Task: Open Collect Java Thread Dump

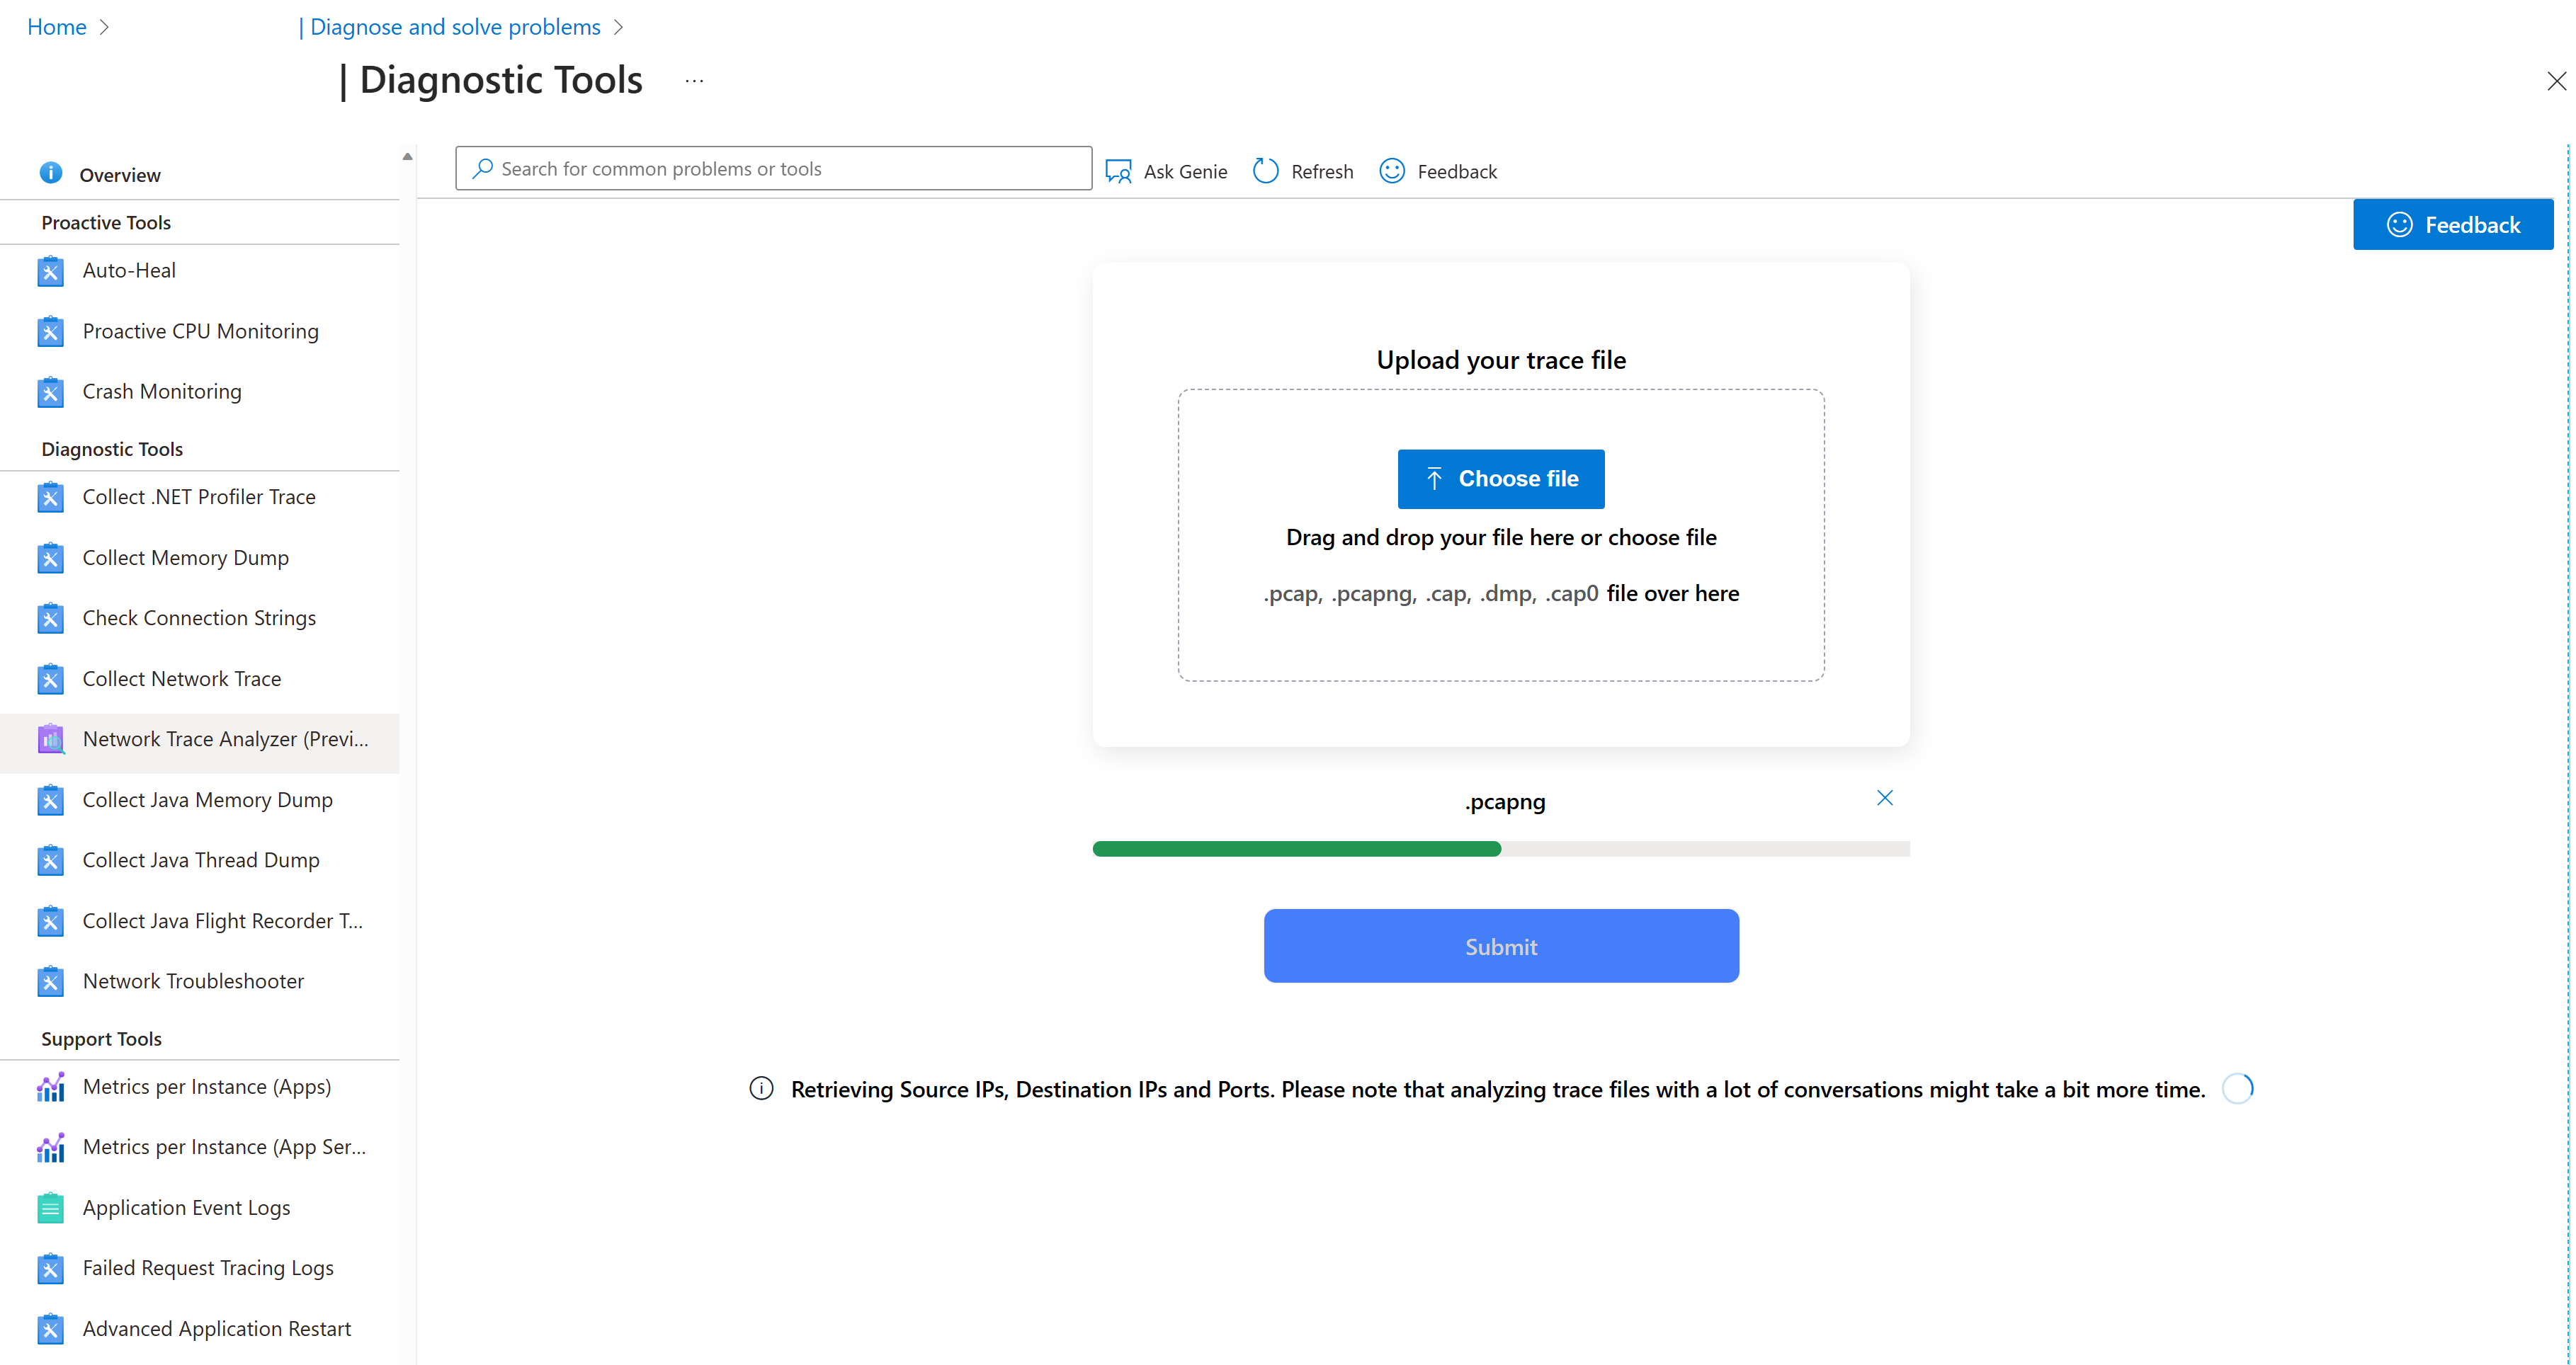Action: [201, 860]
